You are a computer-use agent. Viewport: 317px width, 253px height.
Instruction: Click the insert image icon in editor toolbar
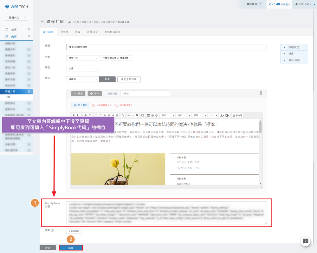143,115
